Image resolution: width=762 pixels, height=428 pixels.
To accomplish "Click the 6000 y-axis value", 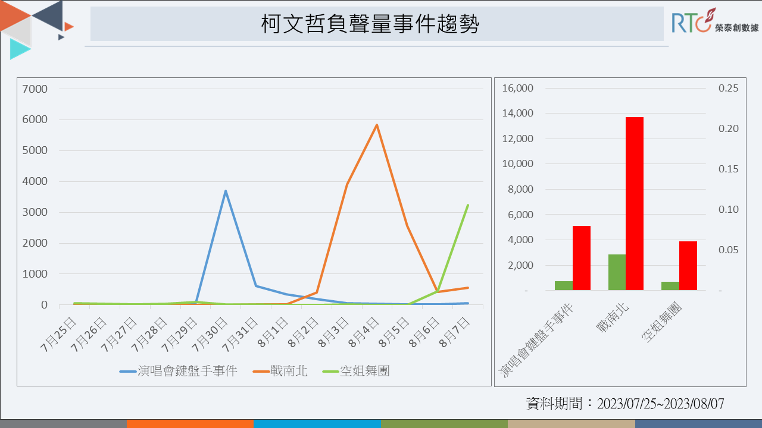I will (x=35, y=119).
